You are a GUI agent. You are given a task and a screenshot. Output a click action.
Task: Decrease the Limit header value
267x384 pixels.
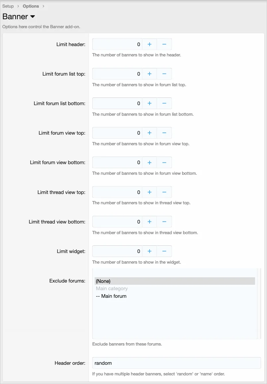pyautogui.click(x=164, y=44)
